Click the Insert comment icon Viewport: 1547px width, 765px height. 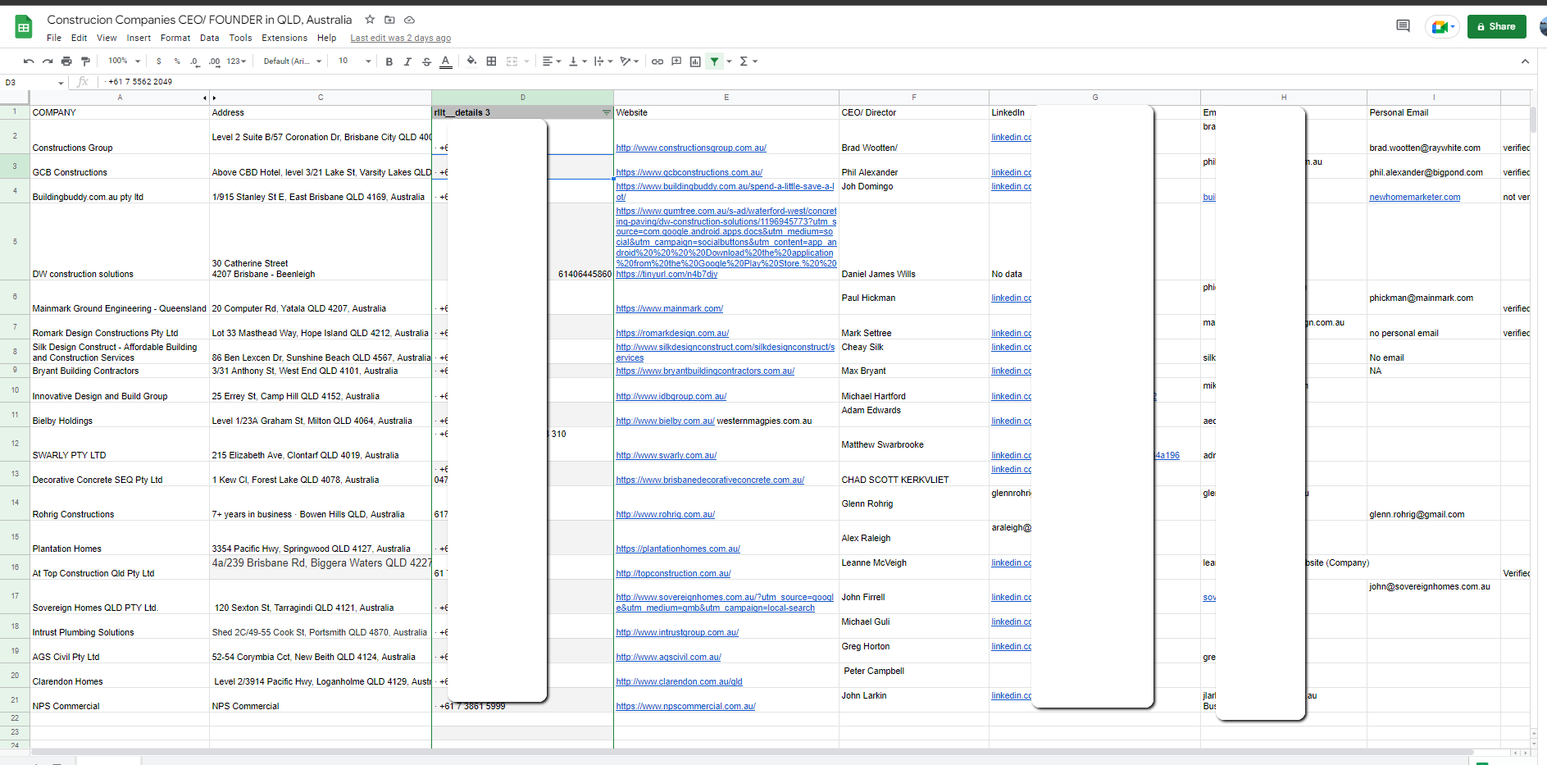(676, 61)
